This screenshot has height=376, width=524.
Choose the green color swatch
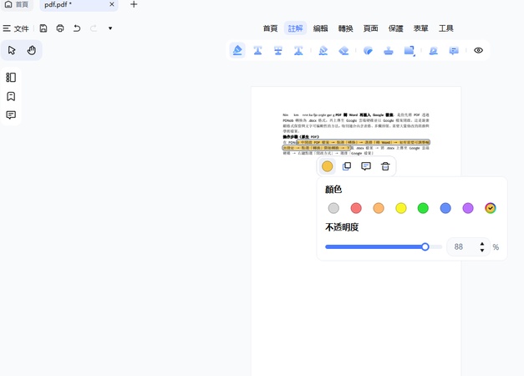[423, 208]
